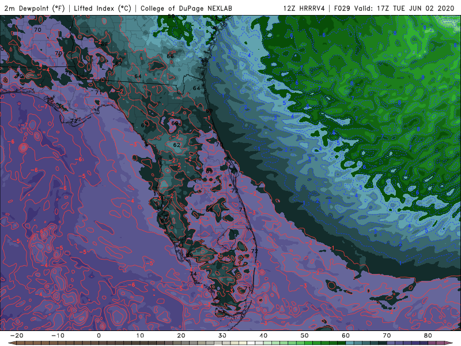Click the '-10' label on color scale
461x346 pixels.
58,336
